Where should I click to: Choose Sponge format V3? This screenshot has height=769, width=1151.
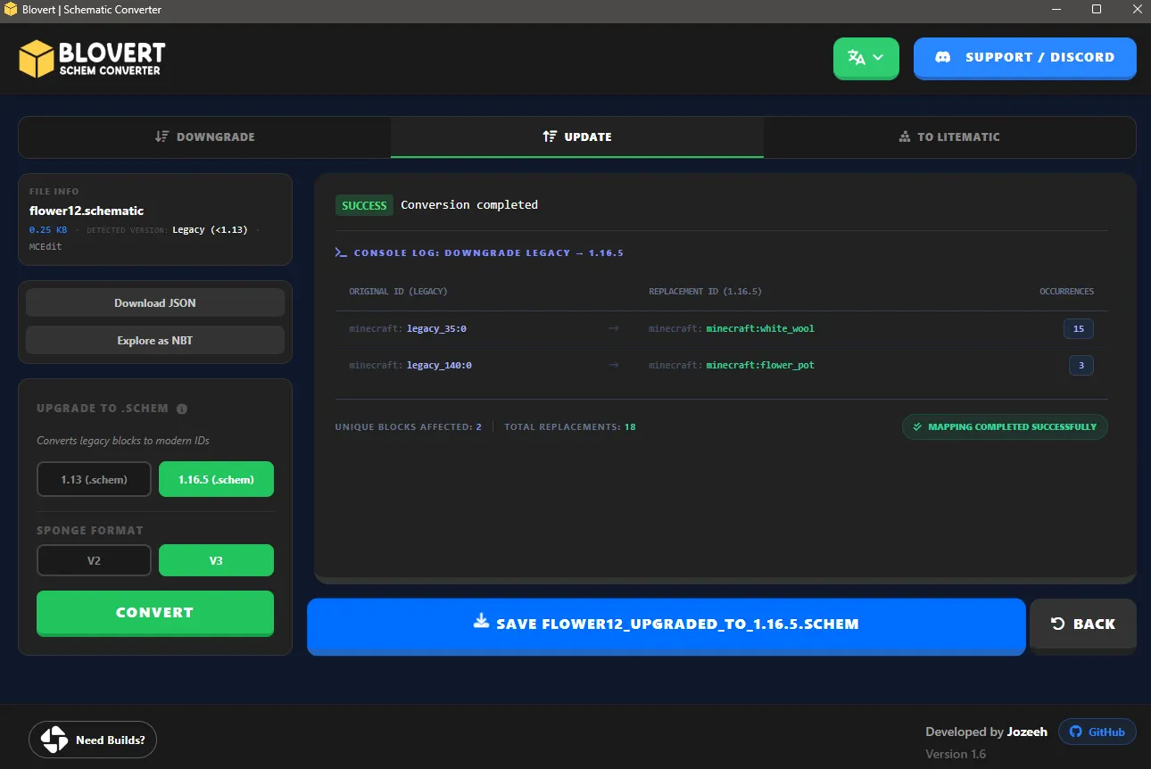pyautogui.click(x=216, y=560)
